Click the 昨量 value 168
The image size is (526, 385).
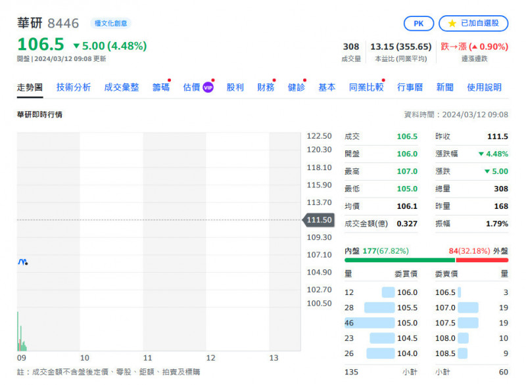pos(501,206)
